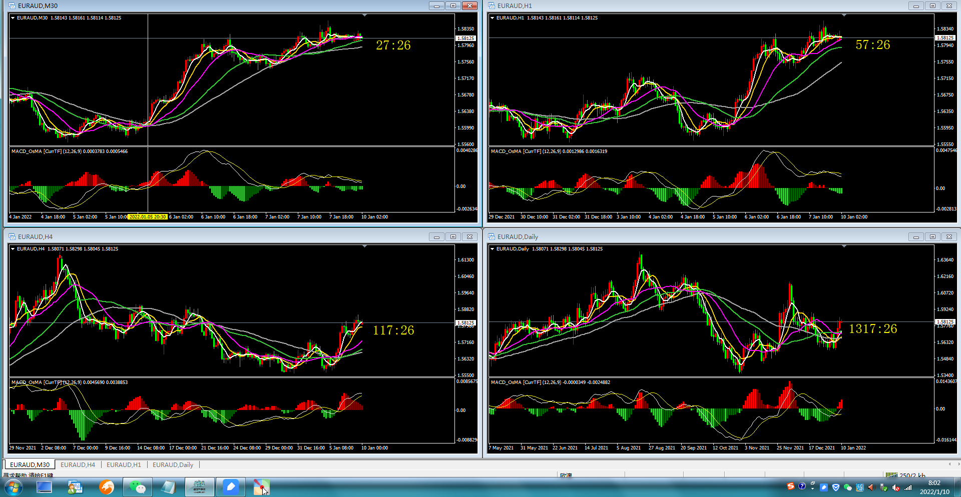Click the Sogou input method tray icon
The height and width of the screenshot is (497, 961).
click(x=791, y=486)
